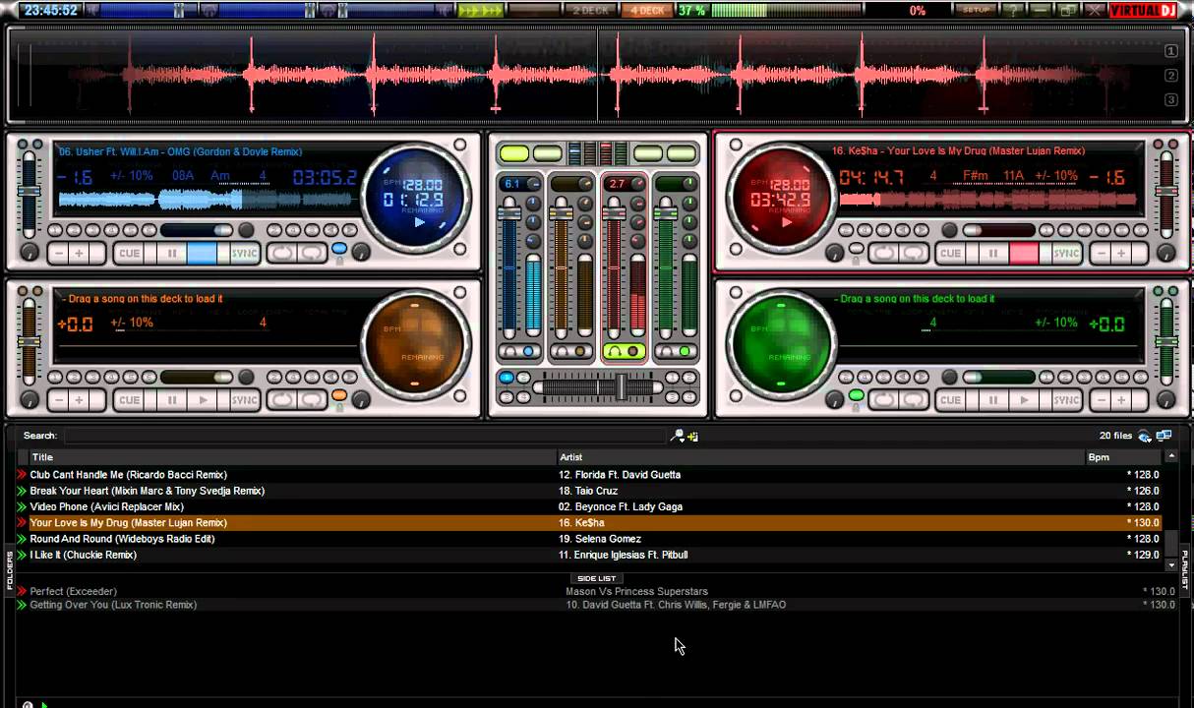Toggle the keylock light on Ke$ha red deck
This screenshot has width=1194, height=708.
(x=857, y=249)
